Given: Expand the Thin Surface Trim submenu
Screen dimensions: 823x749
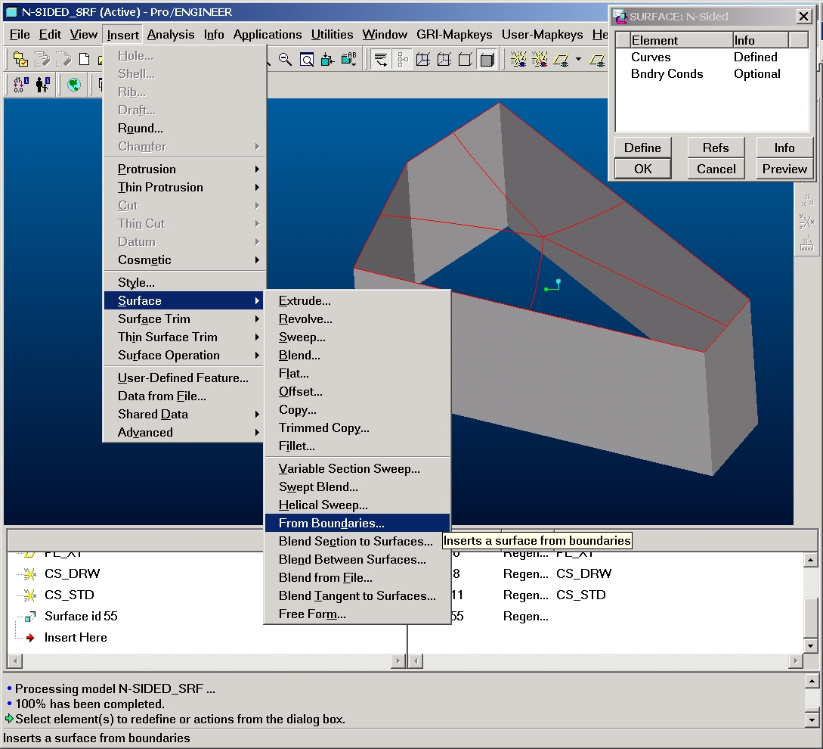Looking at the screenshot, I should tap(185, 337).
